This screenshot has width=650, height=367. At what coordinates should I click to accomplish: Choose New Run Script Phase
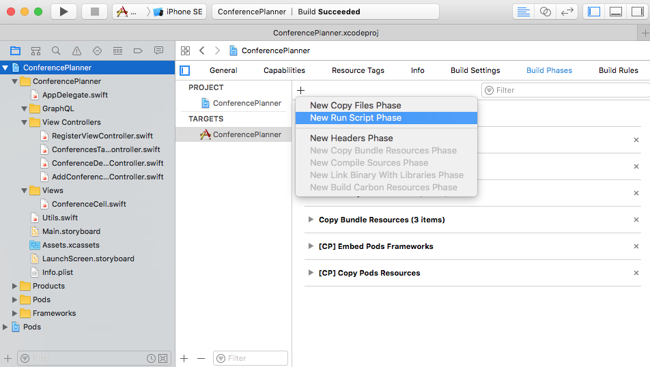(x=386, y=117)
